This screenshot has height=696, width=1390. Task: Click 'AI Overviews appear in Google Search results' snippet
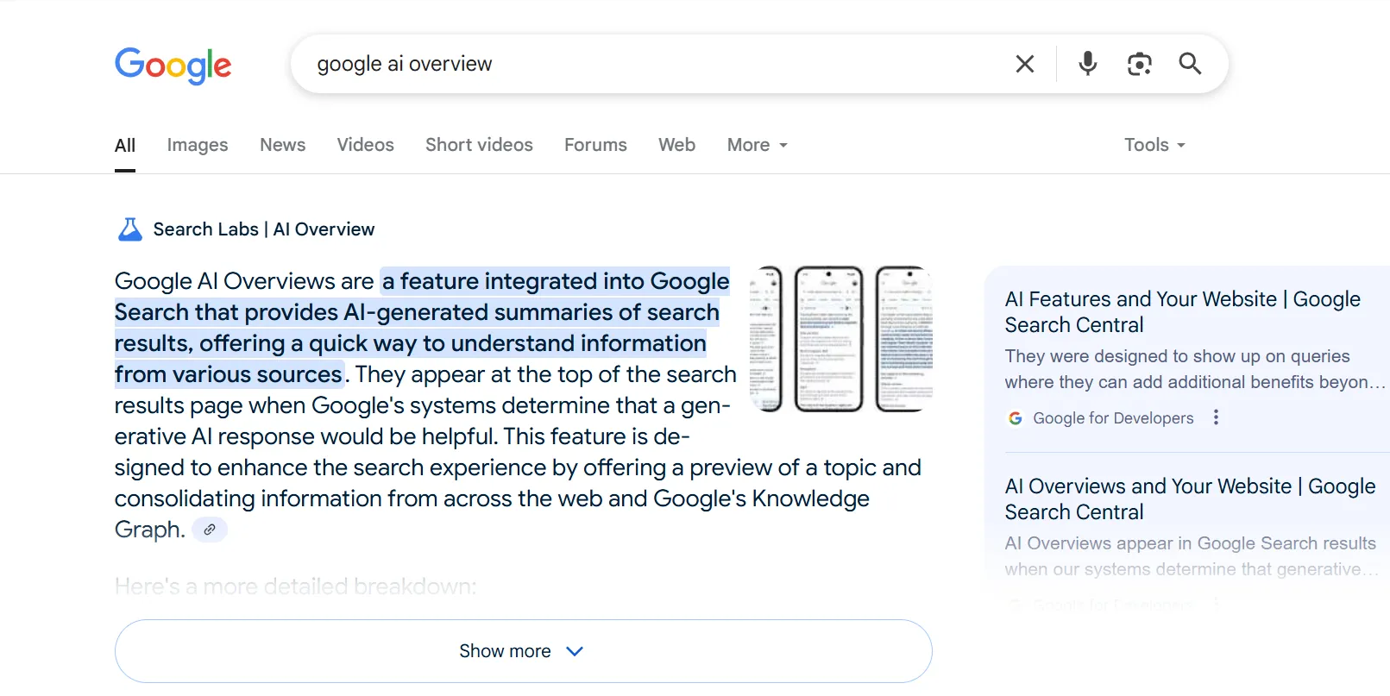tap(1192, 556)
